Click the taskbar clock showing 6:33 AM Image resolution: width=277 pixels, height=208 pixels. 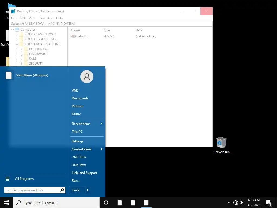pyautogui.click(x=254, y=203)
